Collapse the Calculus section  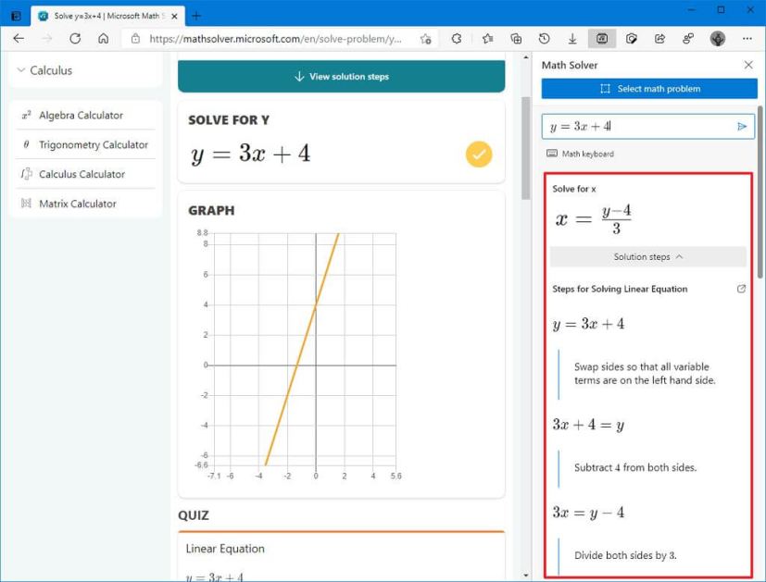click(x=21, y=70)
